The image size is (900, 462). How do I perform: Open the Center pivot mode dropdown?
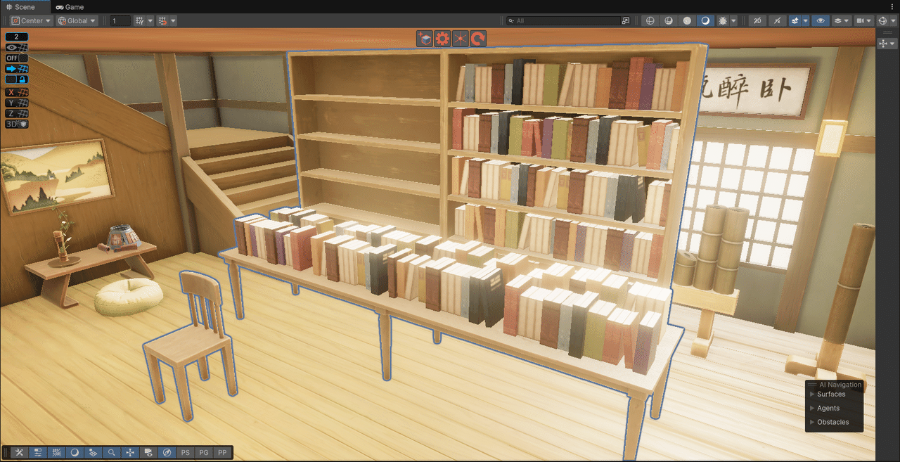[32, 21]
